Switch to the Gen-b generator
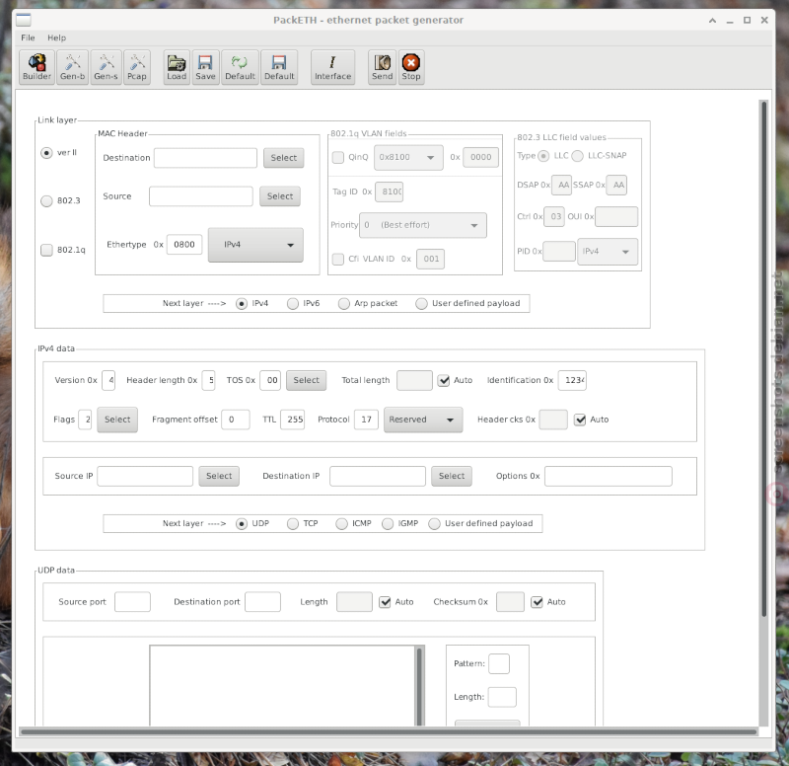The image size is (789, 766). coord(72,67)
